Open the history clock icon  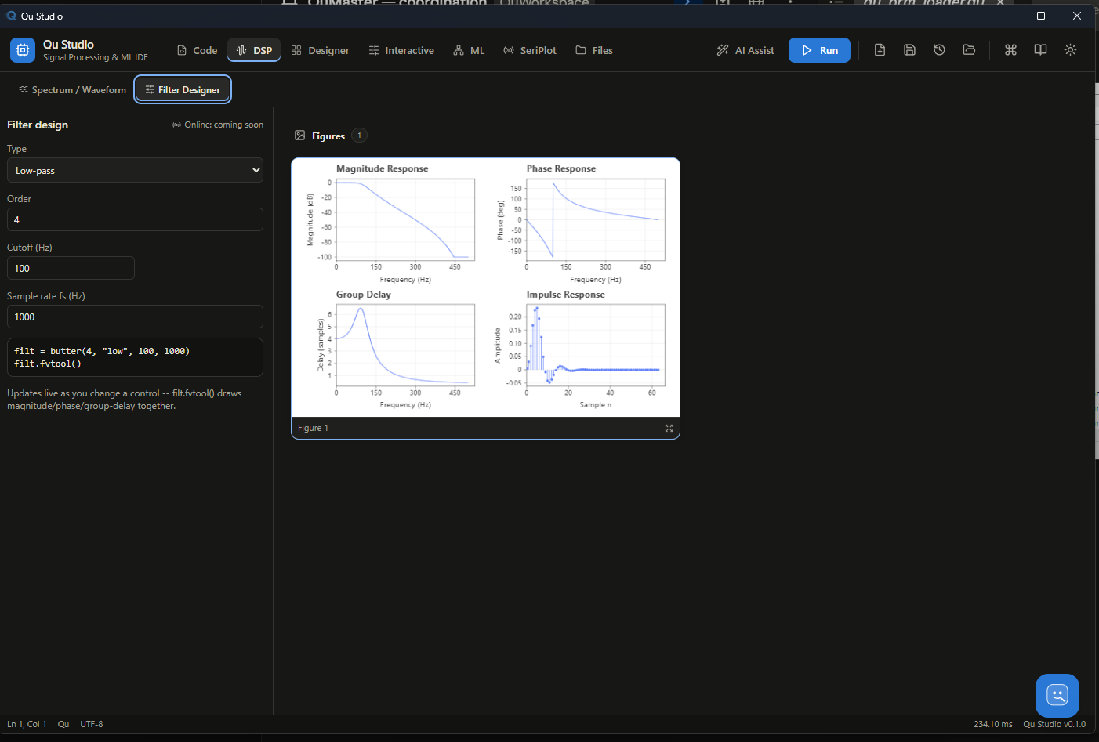pos(939,50)
